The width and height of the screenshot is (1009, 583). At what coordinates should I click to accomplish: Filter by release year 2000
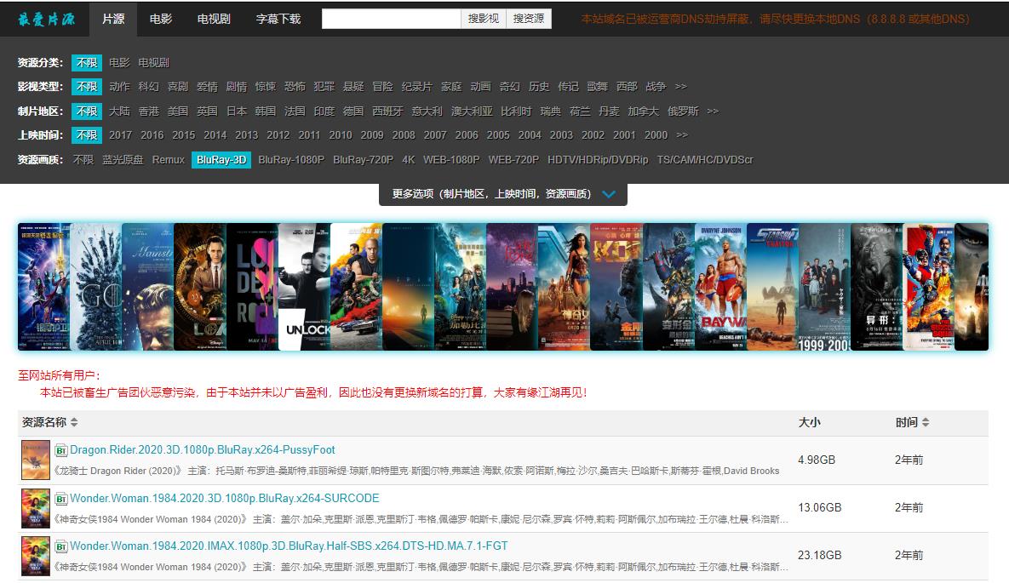coord(656,135)
